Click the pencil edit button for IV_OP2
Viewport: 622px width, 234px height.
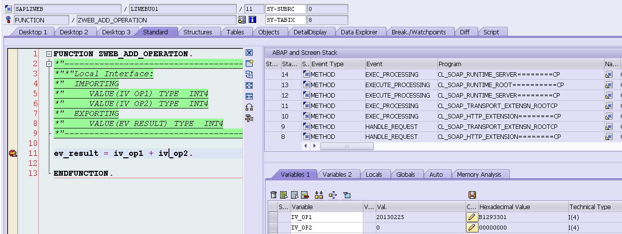[x=471, y=227]
